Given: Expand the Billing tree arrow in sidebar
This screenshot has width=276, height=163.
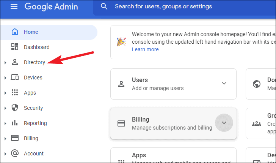Looking at the screenshot, I should click(5, 138).
